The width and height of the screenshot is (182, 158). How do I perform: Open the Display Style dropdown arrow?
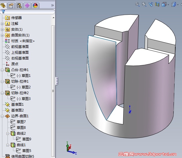pyautogui.click(x=178, y=5)
